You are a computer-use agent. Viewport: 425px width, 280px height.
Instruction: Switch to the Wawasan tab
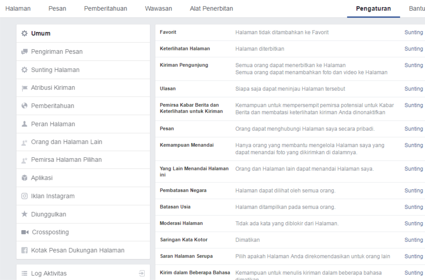click(158, 8)
